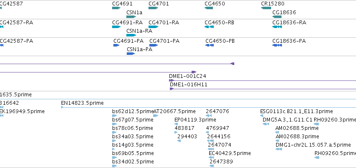This screenshot has height=168, width=356.
Task: Click the bs14g03.5prime EST glyph
Action: click(x=113, y=149)
